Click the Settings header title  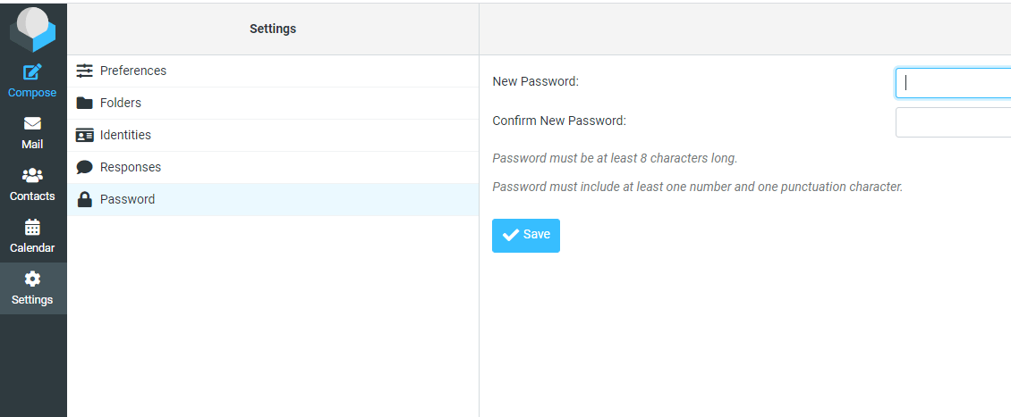coord(273,29)
